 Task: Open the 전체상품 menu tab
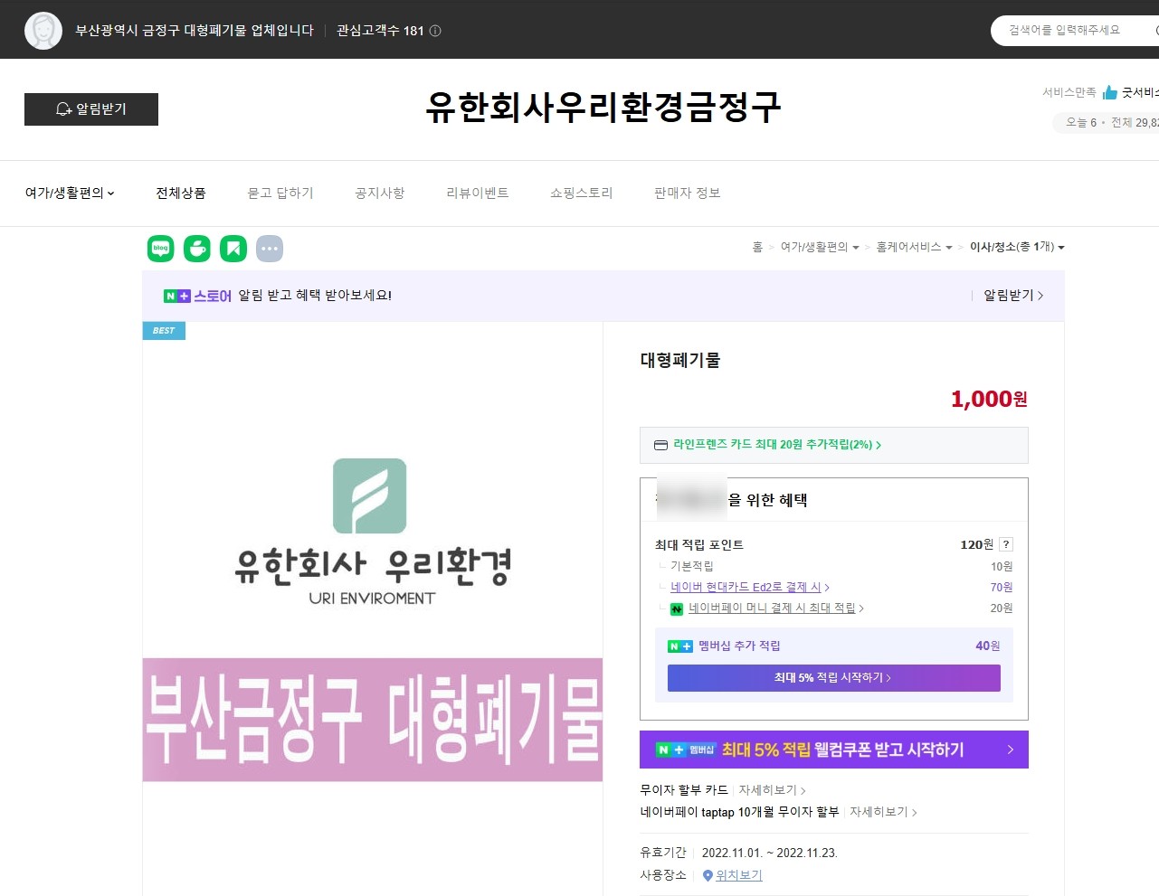pyautogui.click(x=181, y=193)
